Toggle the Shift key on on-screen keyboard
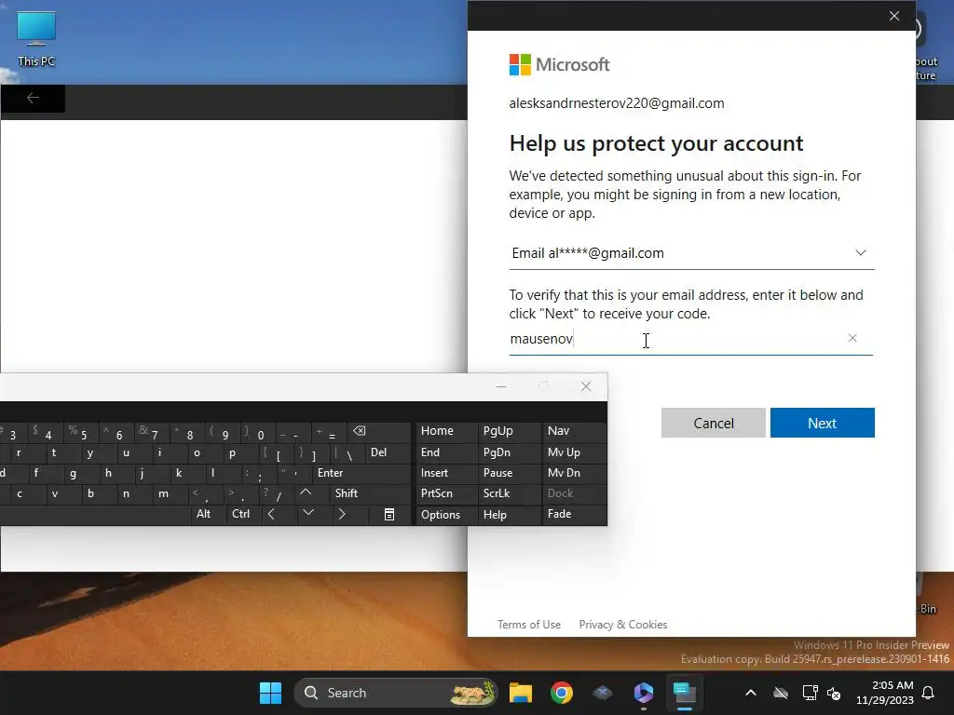This screenshot has width=954, height=715. tap(370, 493)
